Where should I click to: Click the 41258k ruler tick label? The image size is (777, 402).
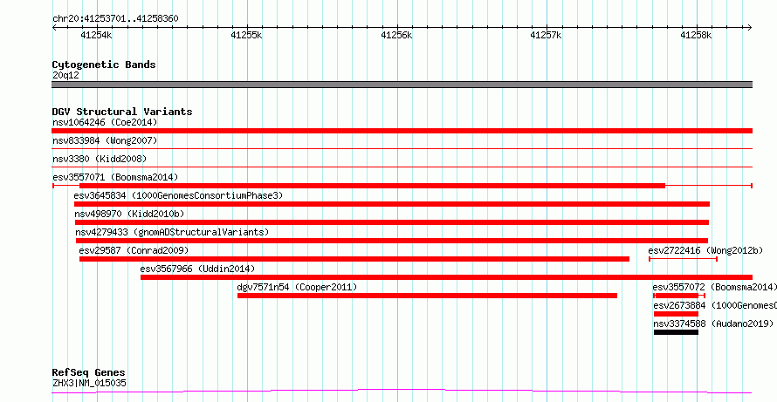[x=696, y=35]
